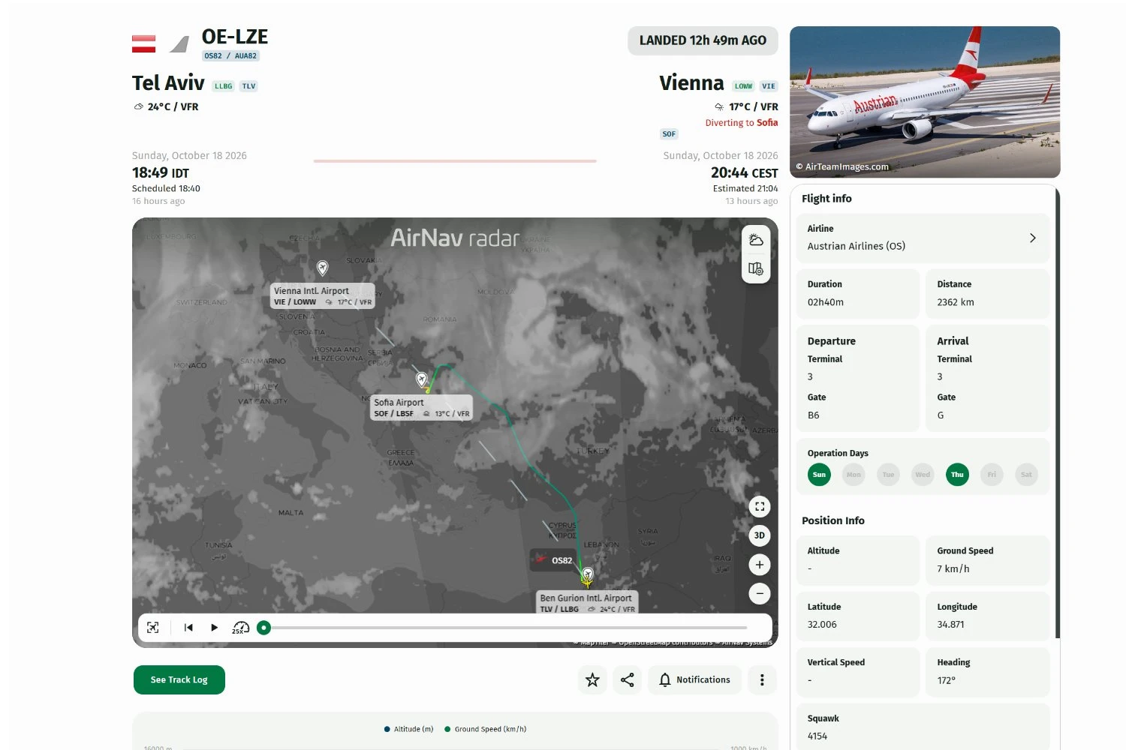Image resolution: width=1126 pixels, height=750 pixels.
Task: Restart playback from the beginning
Action: [188, 628]
